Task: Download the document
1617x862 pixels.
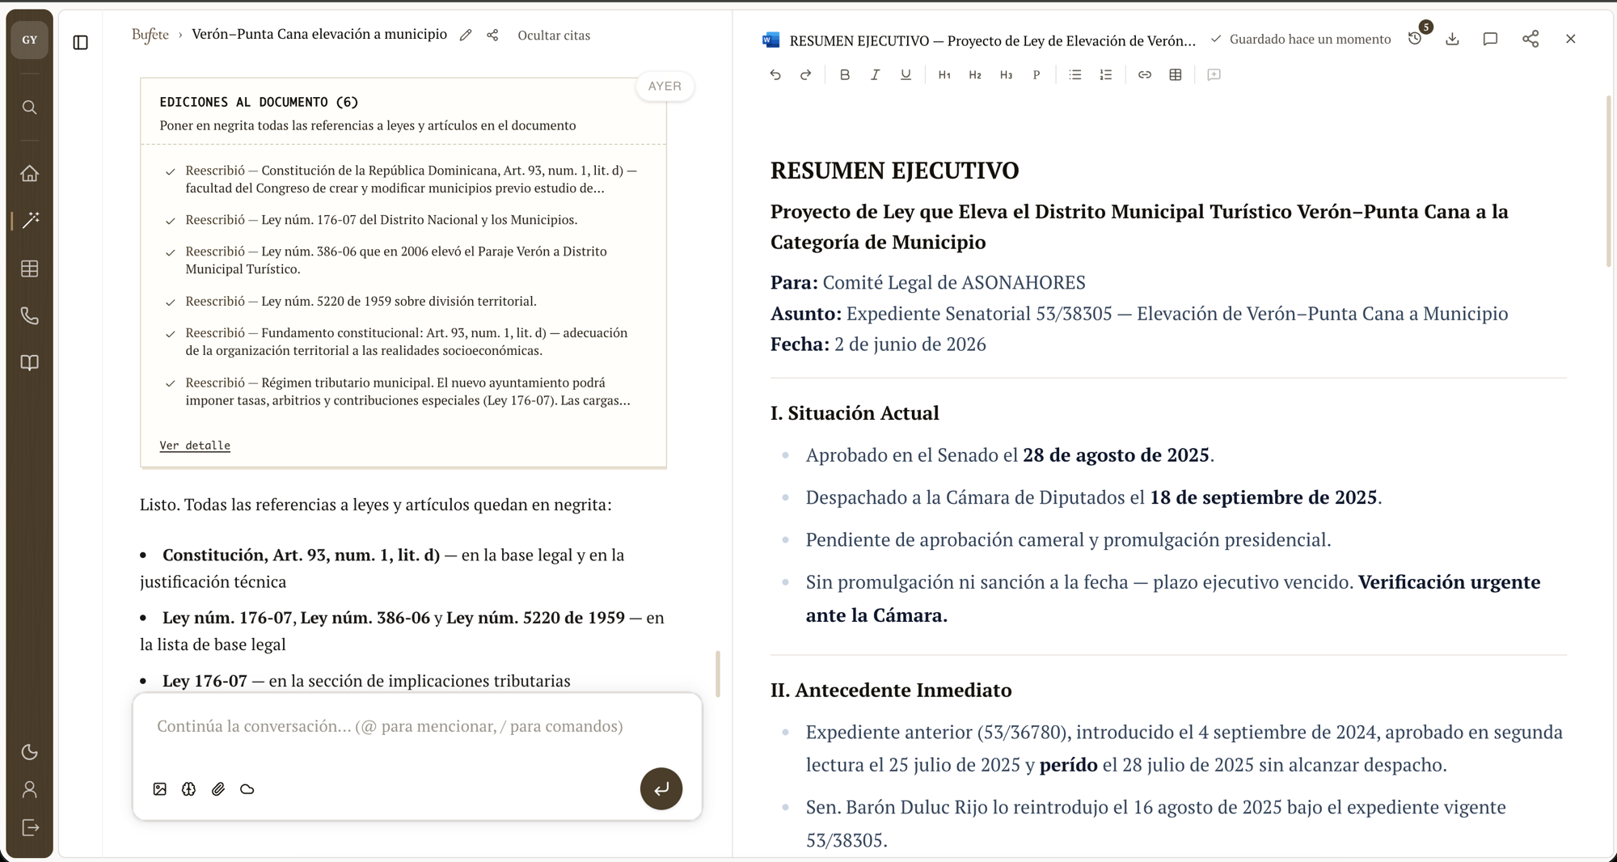Action: [1453, 39]
